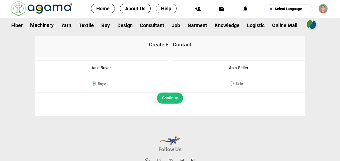Click the green and blue leaf icon
Viewport: 340px width, 161px height.
point(311,25)
